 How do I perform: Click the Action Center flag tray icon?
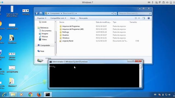pyautogui.click(x=159, y=95)
